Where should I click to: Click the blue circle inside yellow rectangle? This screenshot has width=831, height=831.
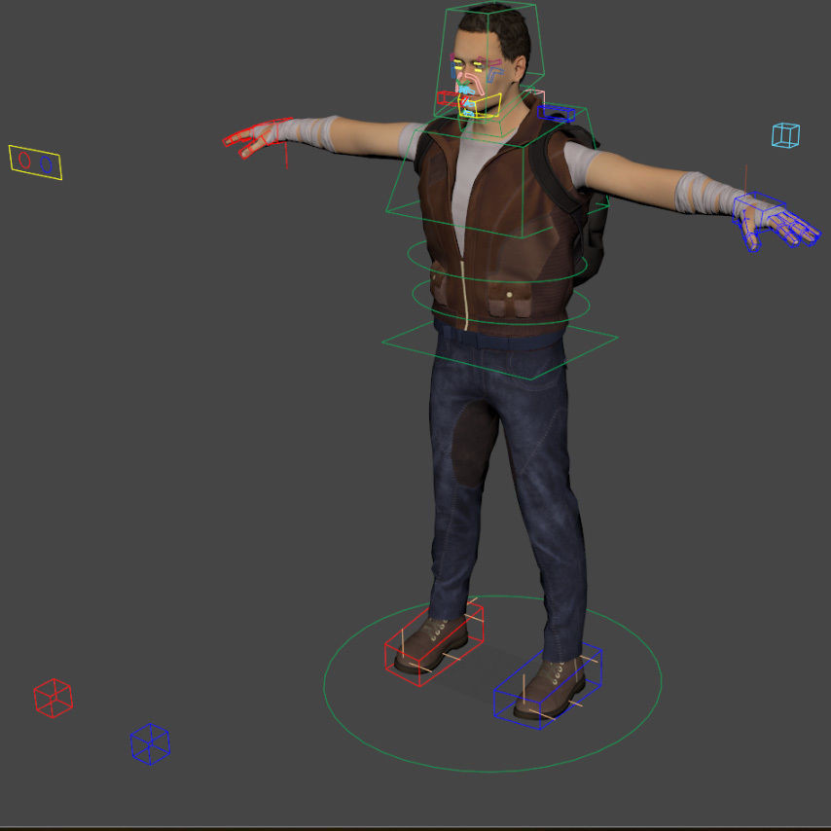click(46, 164)
